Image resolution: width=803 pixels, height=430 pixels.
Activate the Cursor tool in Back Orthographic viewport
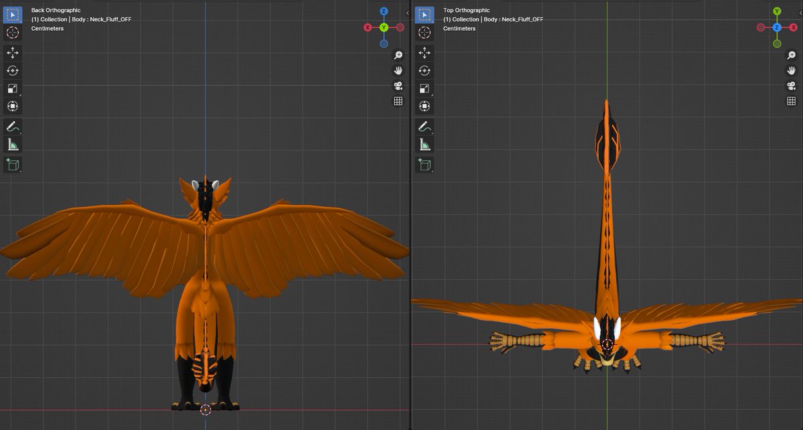pos(13,32)
